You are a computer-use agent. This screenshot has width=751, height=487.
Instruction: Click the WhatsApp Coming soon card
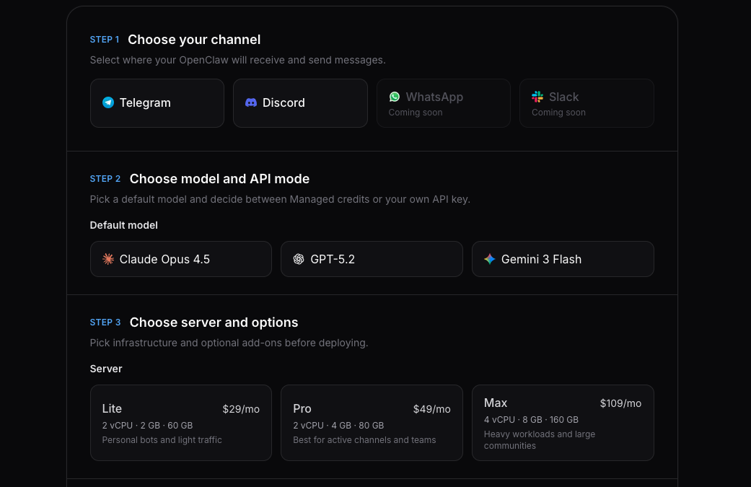[x=443, y=102]
